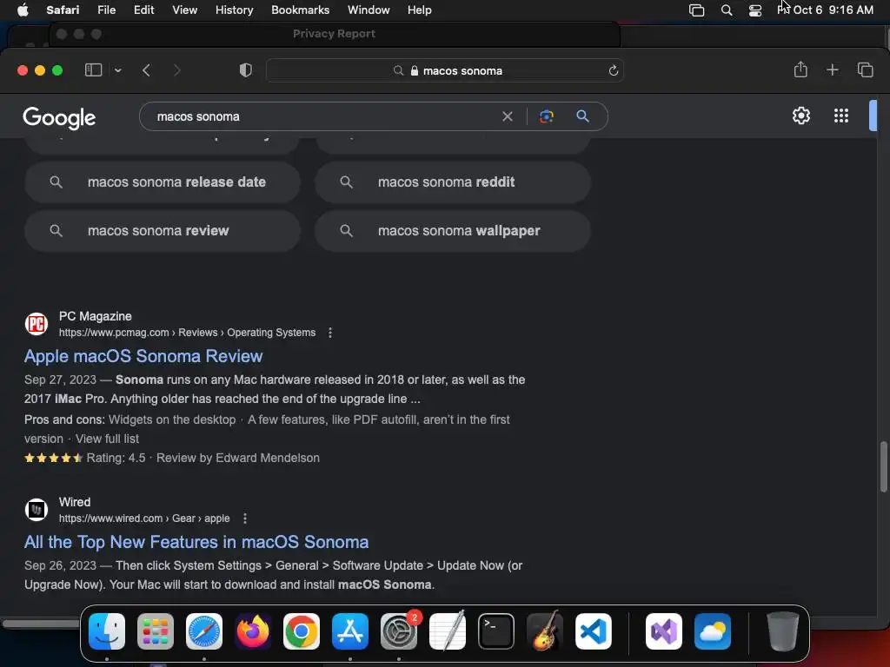Open Finder from the Dock
The height and width of the screenshot is (667, 890).
[107, 631]
